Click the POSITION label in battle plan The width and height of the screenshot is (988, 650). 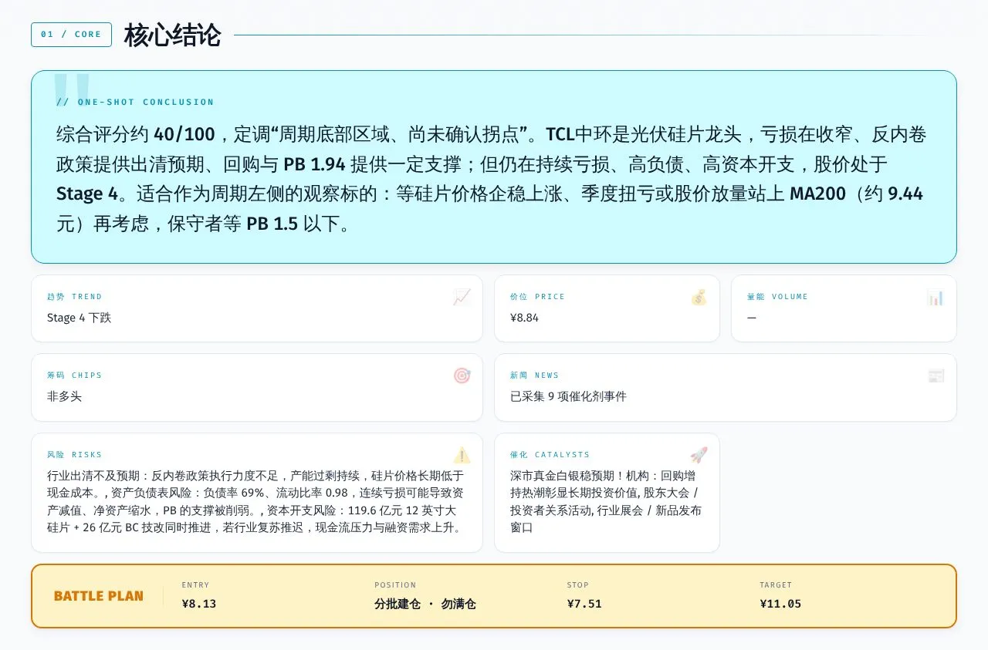coord(395,585)
